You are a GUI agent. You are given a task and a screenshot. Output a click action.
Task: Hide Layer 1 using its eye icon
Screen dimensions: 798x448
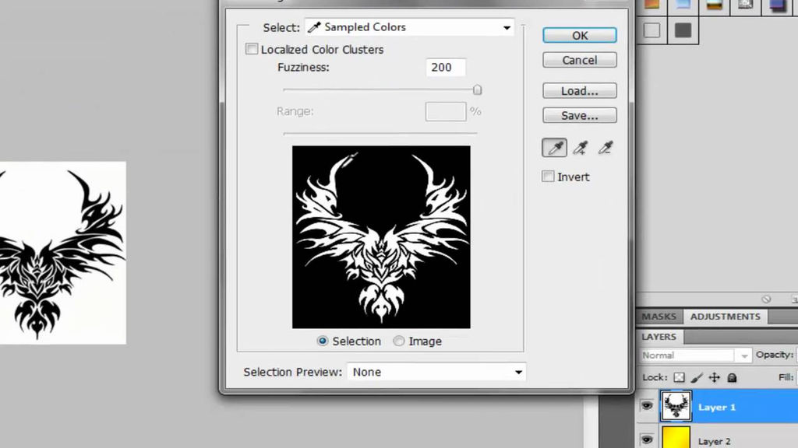tap(646, 407)
